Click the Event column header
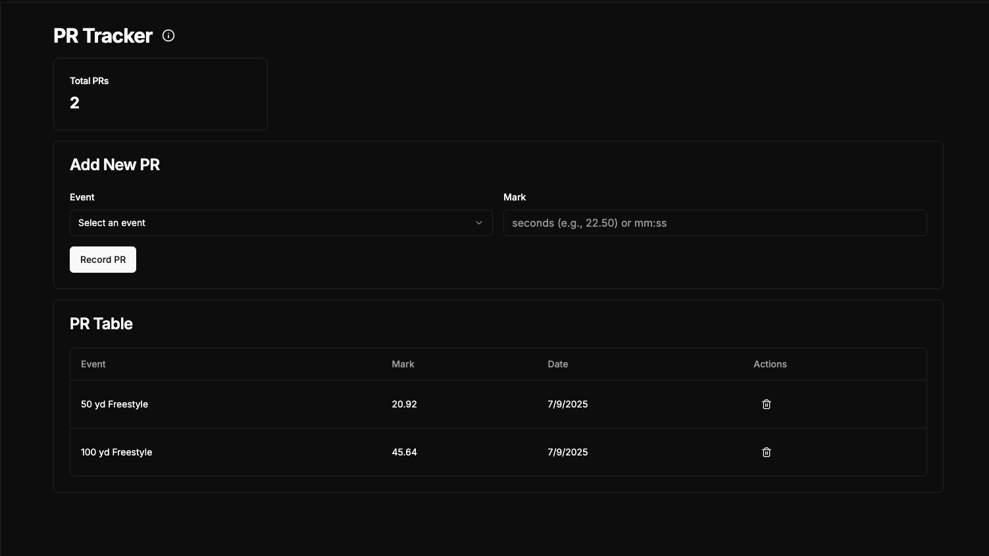The height and width of the screenshot is (556, 989). point(93,364)
